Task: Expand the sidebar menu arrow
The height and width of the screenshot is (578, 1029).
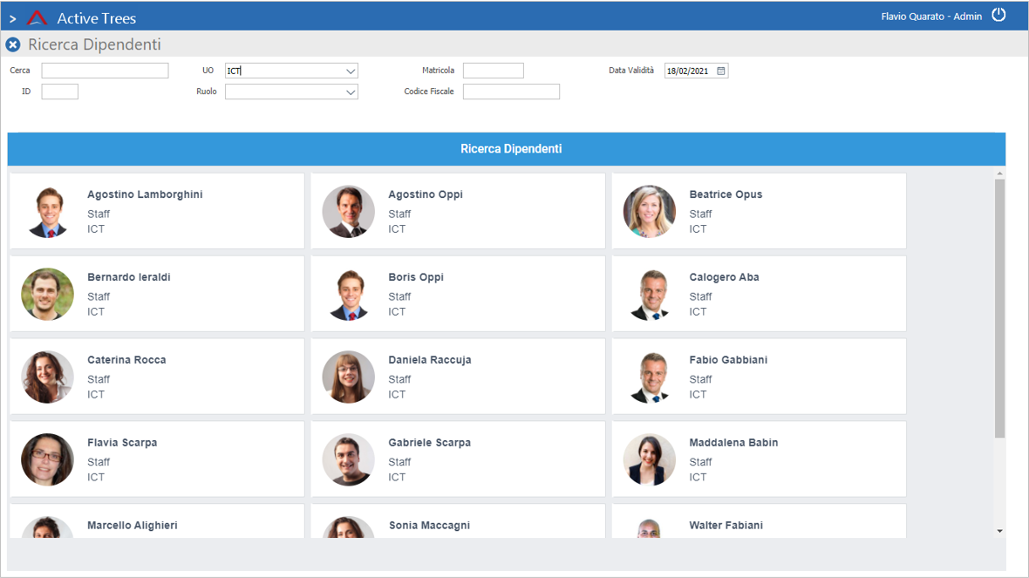Action: [x=12, y=19]
